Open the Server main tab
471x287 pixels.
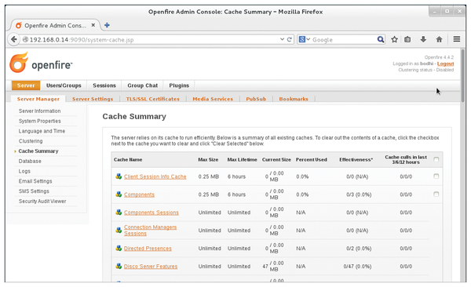26,85
